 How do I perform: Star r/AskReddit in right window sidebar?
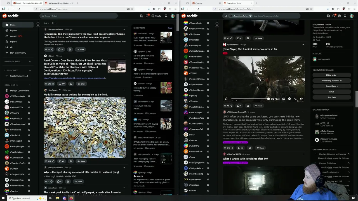tap(208, 40)
